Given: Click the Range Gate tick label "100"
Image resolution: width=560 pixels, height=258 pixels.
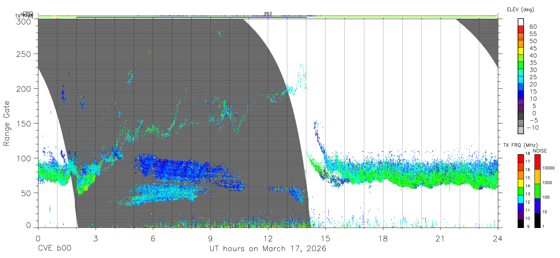Looking at the screenshot, I should pos(24,158).
